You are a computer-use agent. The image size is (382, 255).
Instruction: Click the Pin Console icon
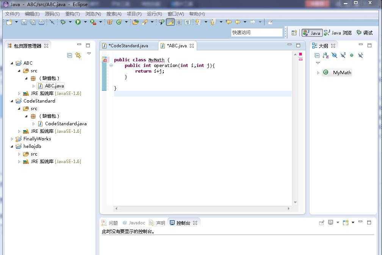322,222
